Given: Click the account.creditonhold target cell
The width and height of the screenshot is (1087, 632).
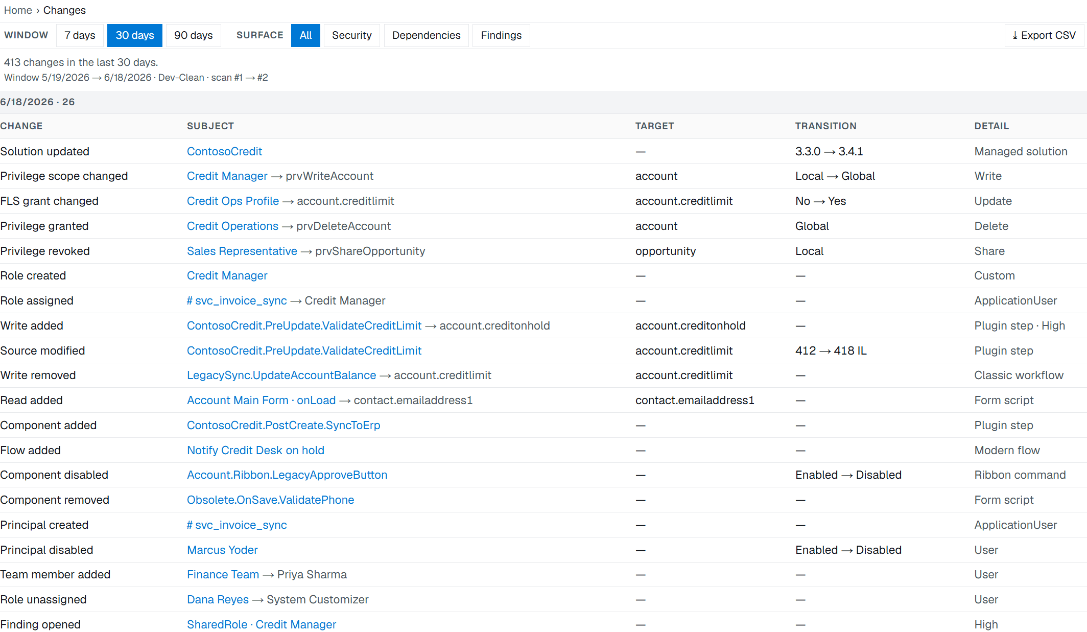Looking at the screenshot, I should (691, 325).
